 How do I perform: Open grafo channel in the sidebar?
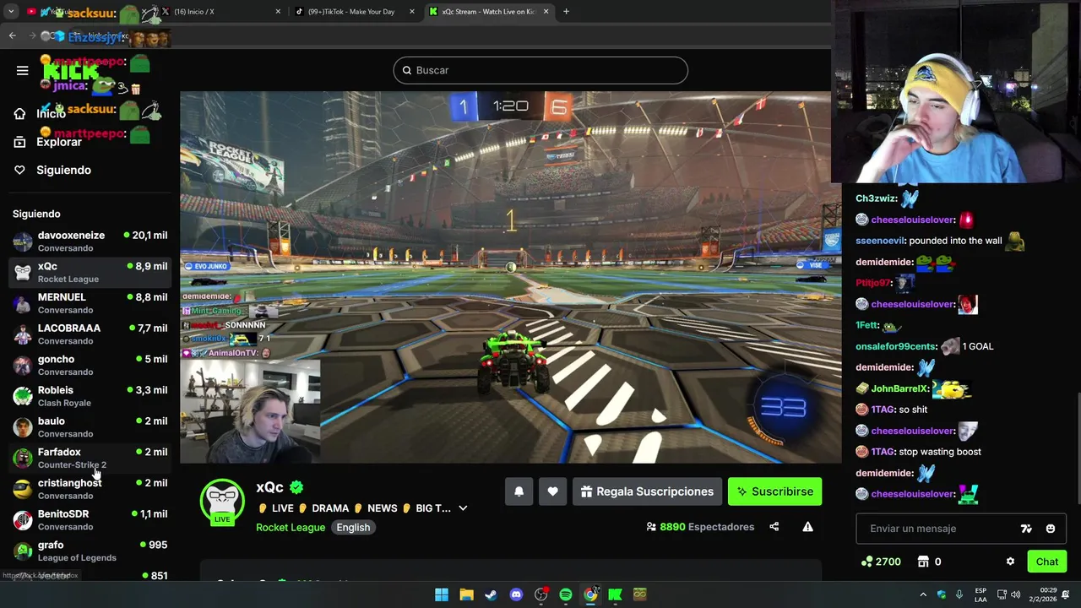pyautogui.click(x=90, y=551)
